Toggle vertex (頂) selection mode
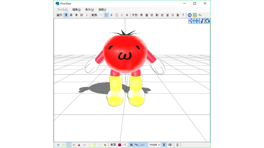The image size is (264, 148). tap(66, 15)
